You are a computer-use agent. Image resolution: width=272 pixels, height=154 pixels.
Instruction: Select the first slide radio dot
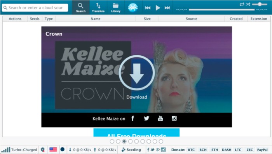tap(112, 142)
